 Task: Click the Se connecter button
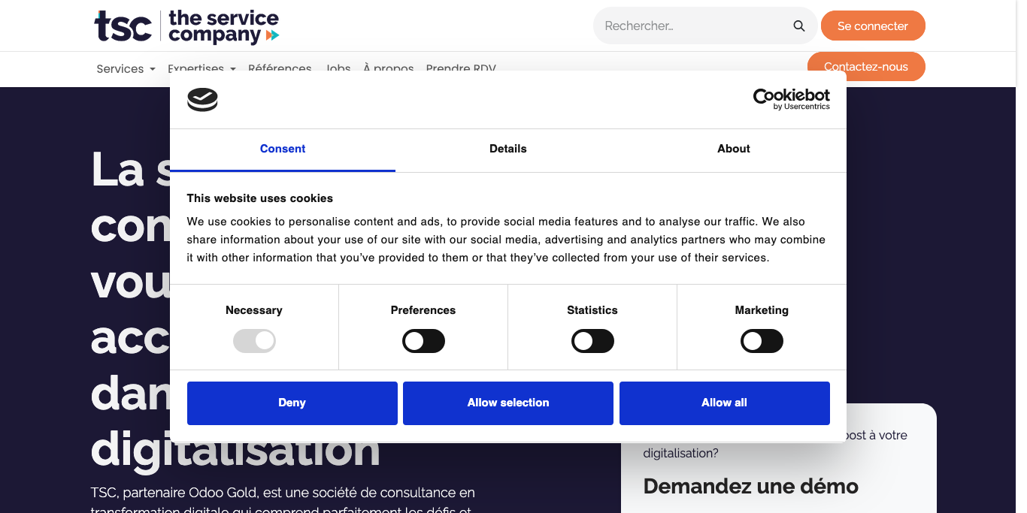(x=872, y=26)
